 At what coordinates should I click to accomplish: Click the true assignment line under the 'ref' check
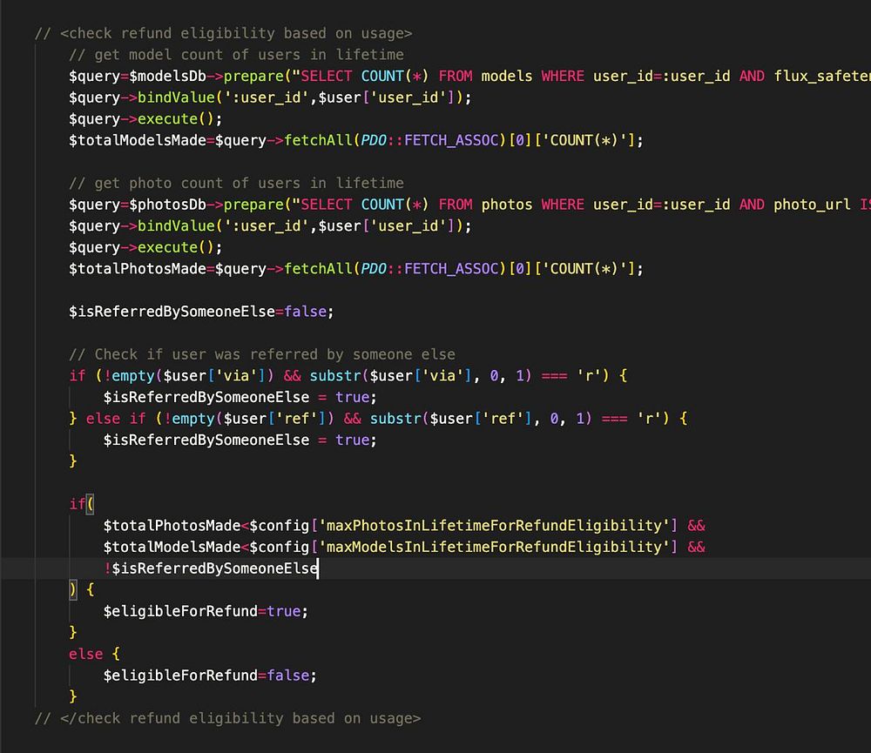[x=240, y=440]
